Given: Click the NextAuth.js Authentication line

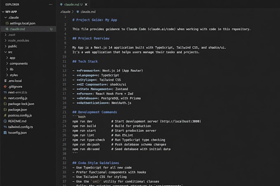Looking at the screenshot, I should pyautogui.click(x=102, y=103).
